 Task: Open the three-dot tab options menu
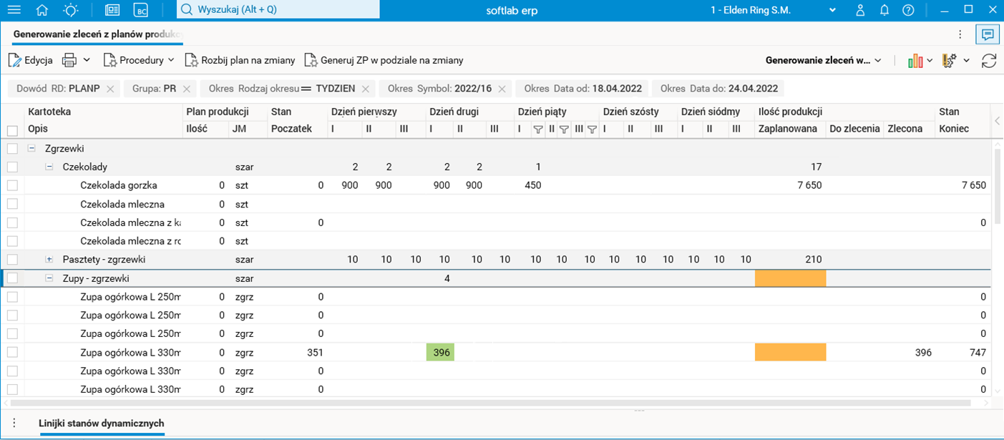click(960, 34)
